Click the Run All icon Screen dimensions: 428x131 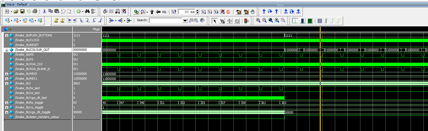[x=216, y=12]
